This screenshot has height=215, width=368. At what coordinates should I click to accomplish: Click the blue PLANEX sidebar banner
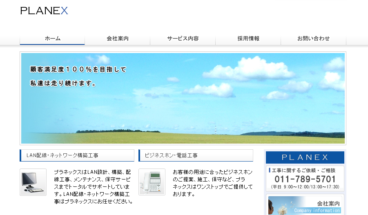[x=305, y=157]
